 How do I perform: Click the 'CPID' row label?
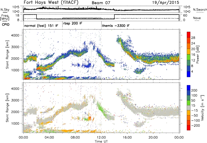coord(6,25)
